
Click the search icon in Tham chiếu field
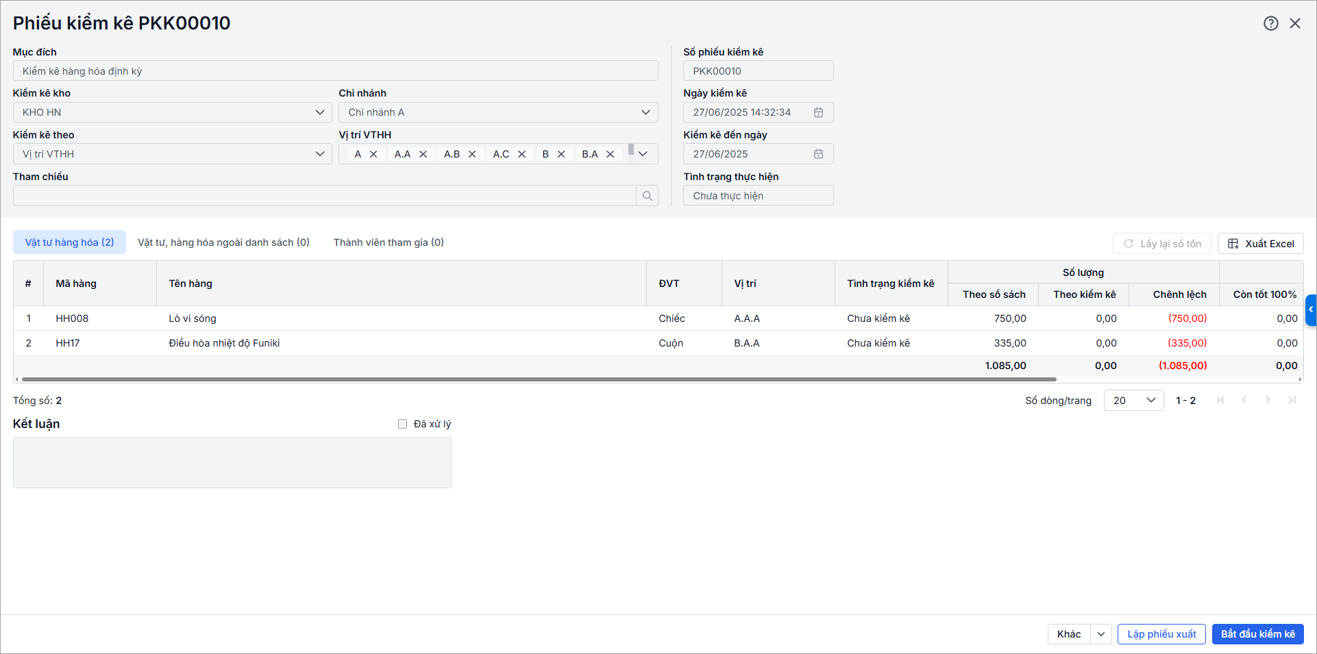point(647,196)
